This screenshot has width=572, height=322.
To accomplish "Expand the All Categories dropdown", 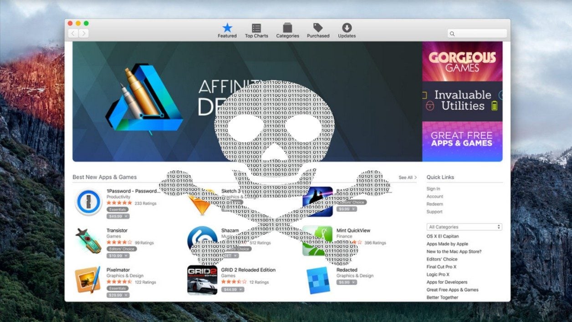I will point(464,227).
